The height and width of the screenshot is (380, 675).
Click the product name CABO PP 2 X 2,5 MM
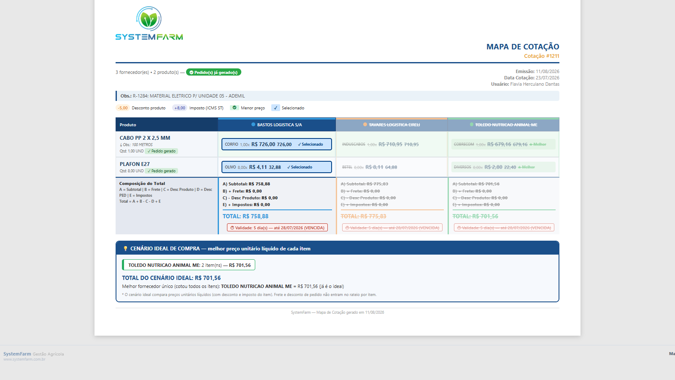click(145, 138)
